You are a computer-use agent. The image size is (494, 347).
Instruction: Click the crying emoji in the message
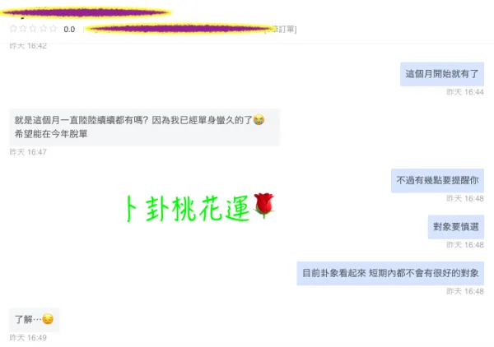coord(259,119)
